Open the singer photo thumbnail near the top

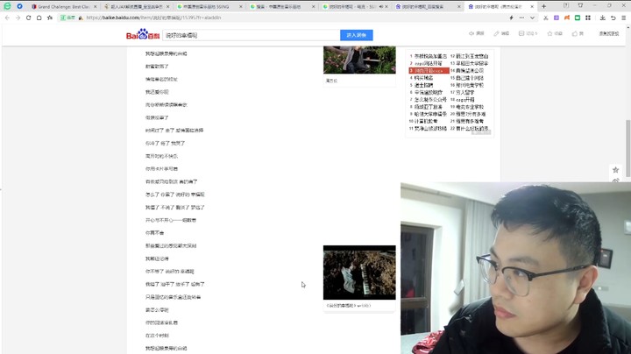tap(359, 60)
